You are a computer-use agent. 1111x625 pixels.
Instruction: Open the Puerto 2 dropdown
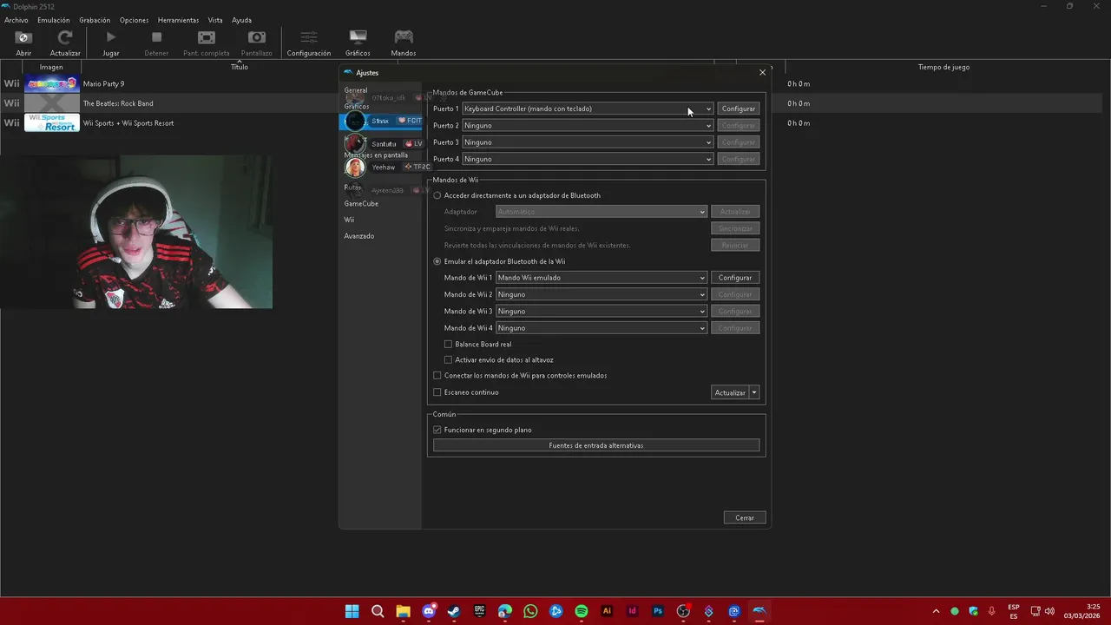pyautogui.click(x=588, y=125)
